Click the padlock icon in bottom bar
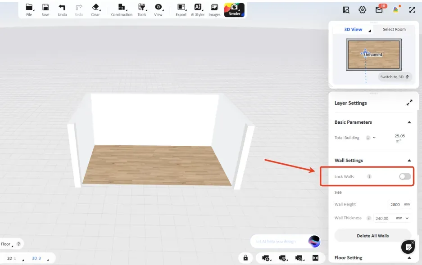422x265 pixels. pyautogui.click(x=245, y=258)
